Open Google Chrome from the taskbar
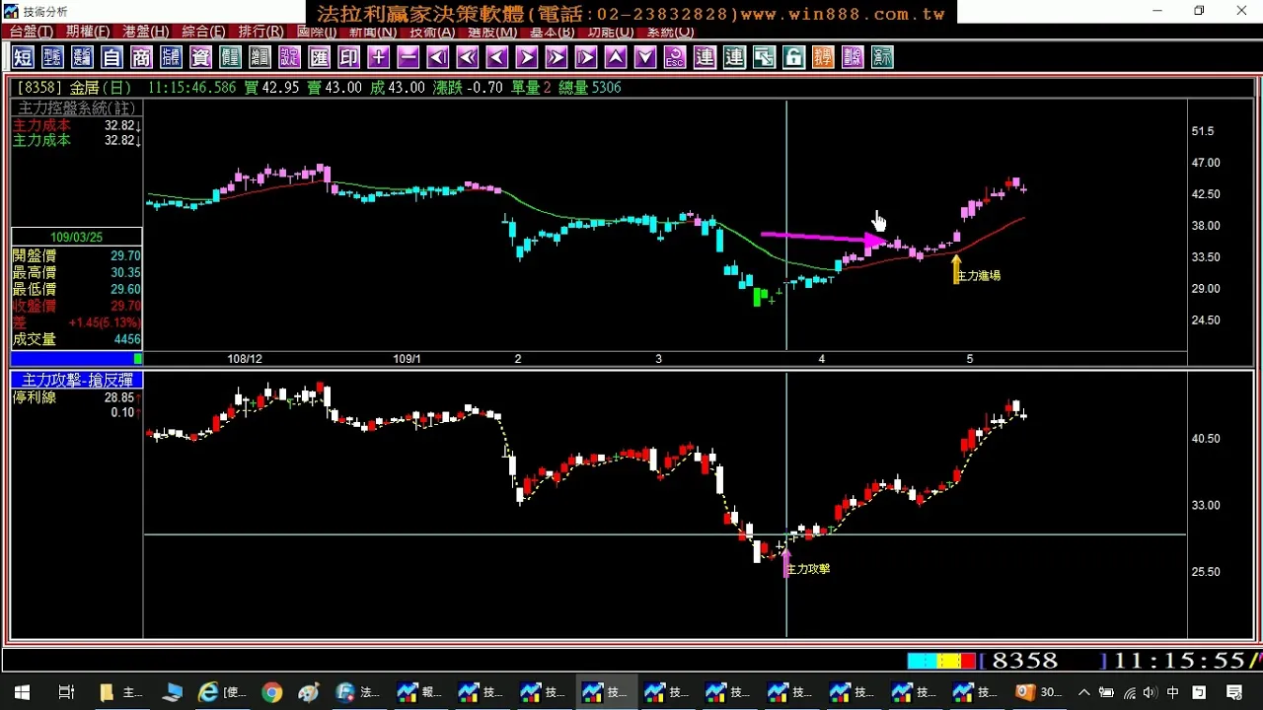The image size is (1263, 710). [271, 692]
